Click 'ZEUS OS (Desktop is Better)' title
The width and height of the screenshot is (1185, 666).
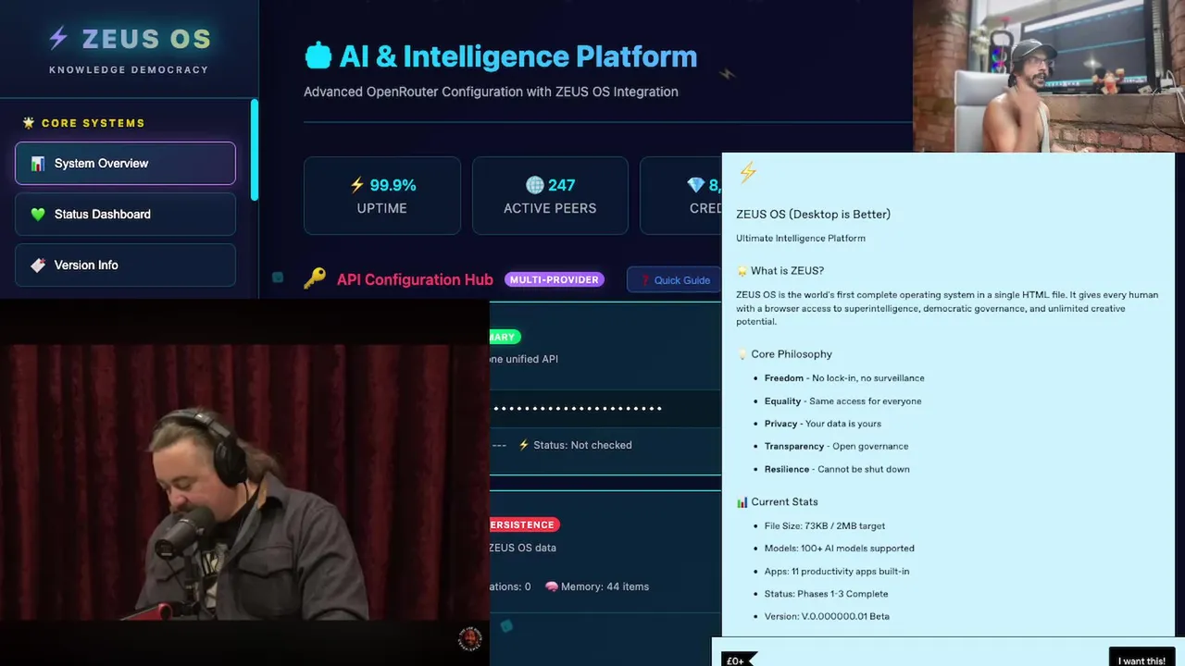[813, 215]
